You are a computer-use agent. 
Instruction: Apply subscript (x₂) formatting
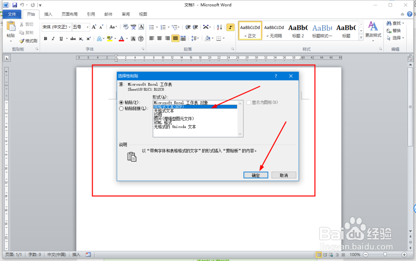[x=81, y=39]
